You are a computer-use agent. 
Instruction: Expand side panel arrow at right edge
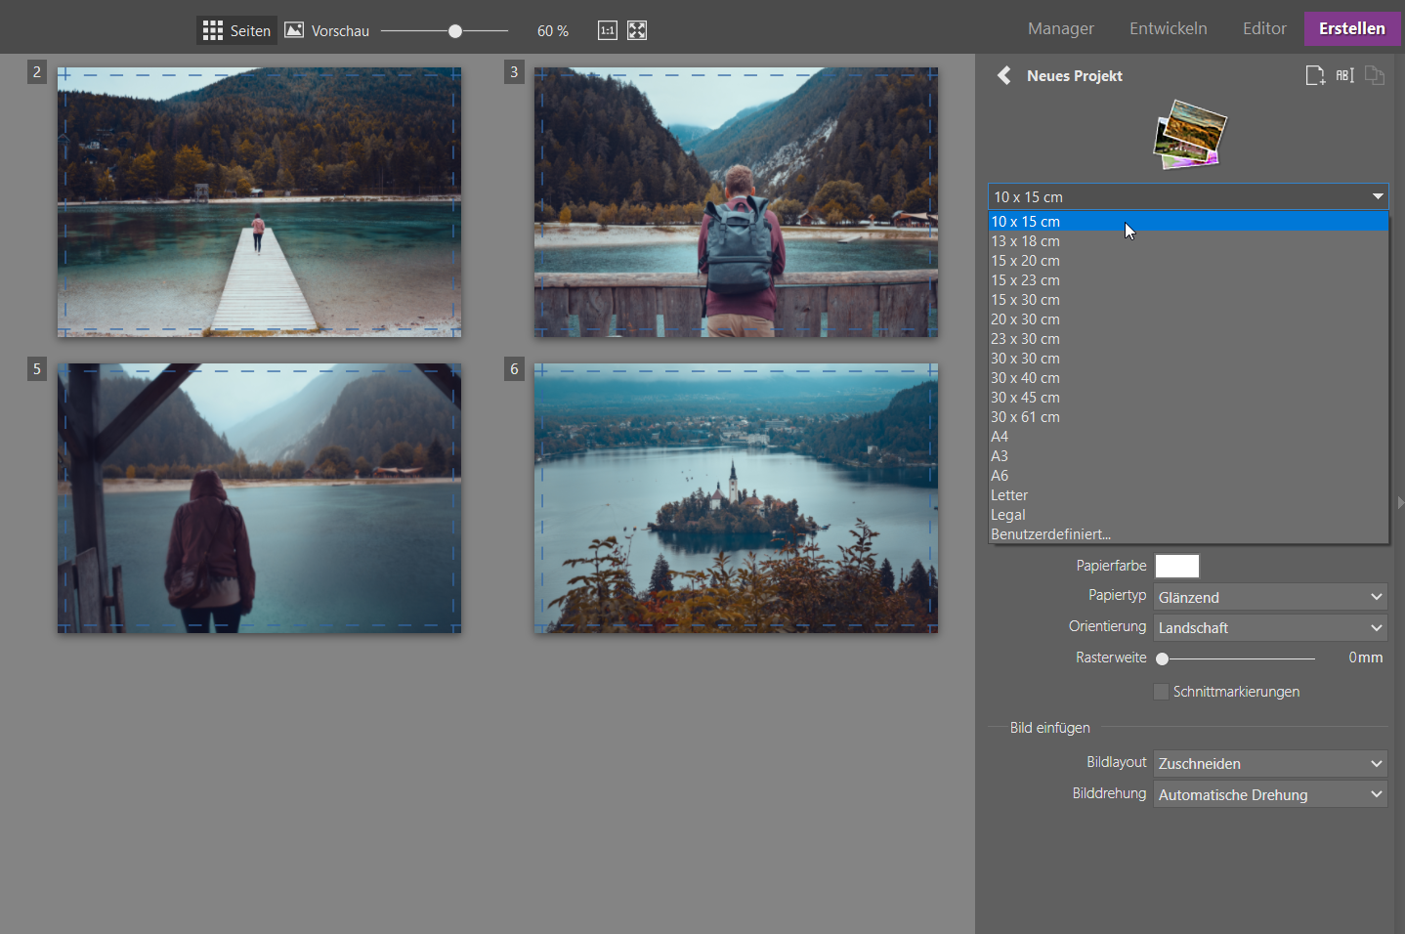point(1400,502)
